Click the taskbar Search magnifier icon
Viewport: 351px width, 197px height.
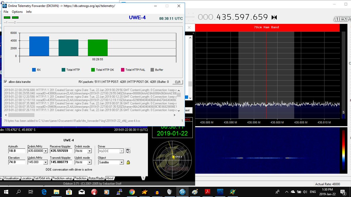[18, 192]
